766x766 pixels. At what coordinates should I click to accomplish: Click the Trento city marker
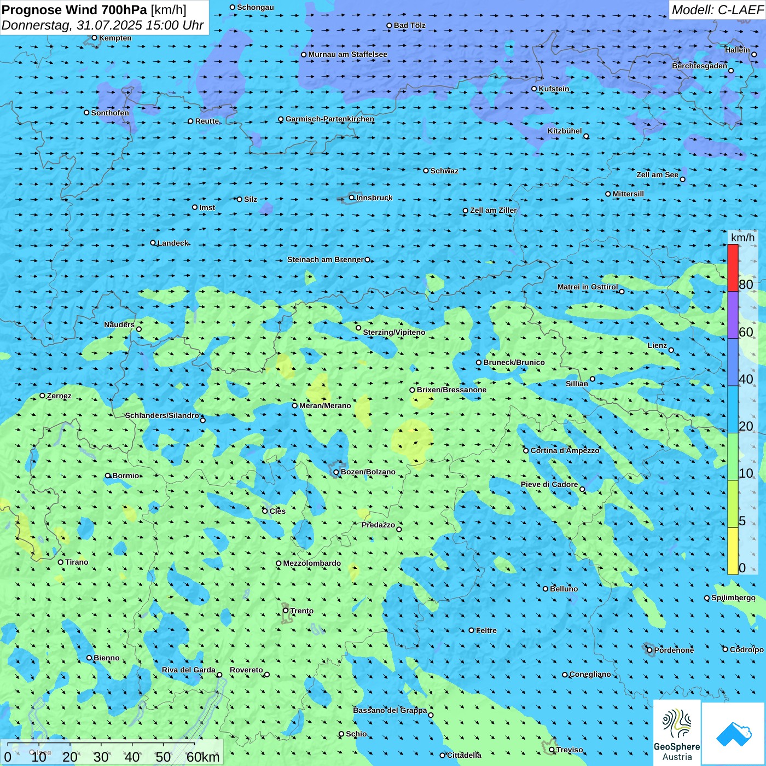click(x=286, y=610)
